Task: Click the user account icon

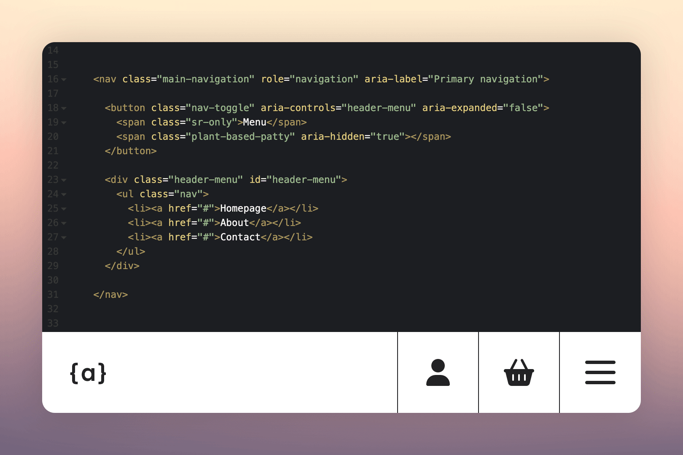Action: pos(438,372)
